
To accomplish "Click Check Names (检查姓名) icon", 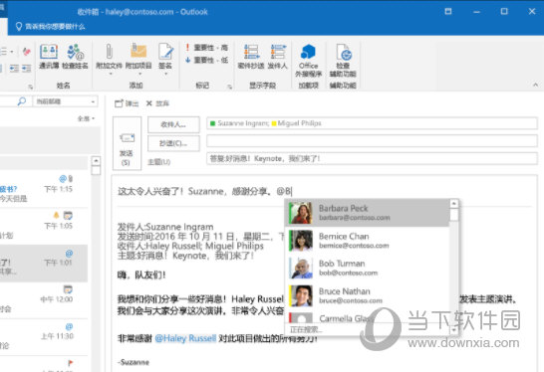I will coord(75,56).
